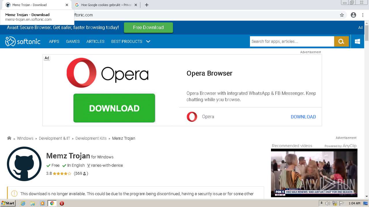Click the Memz Trojan GitHub-cat app icon
Screen dimensions: 369x207
[x=24, y=164]
